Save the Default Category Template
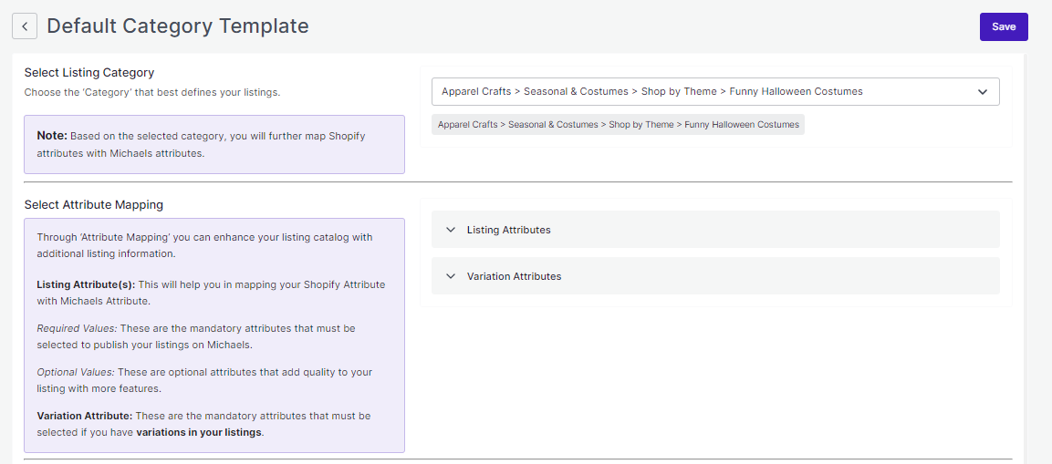Screen dimensions: 1052x464 click(1004, 26)
